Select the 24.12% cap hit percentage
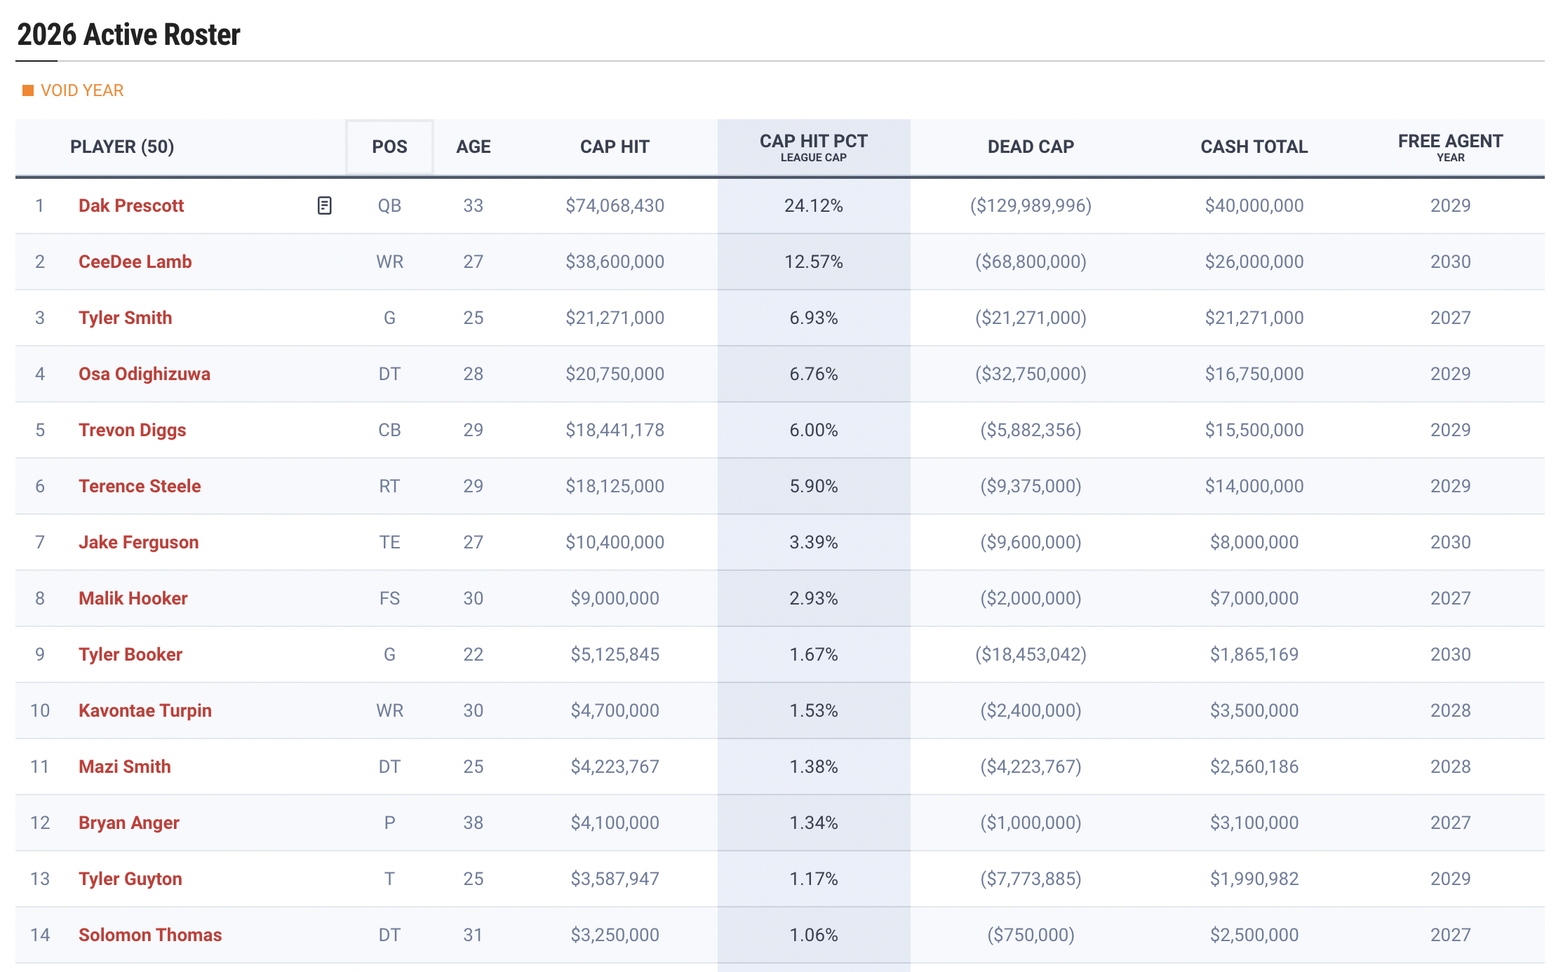 coord(814,205)
